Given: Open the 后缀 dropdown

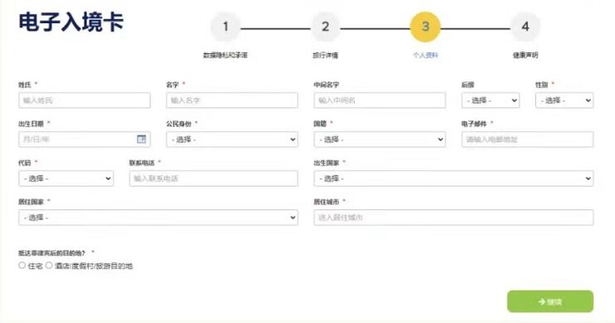Looking at the screenshot, I should click(x=490, y=100).
